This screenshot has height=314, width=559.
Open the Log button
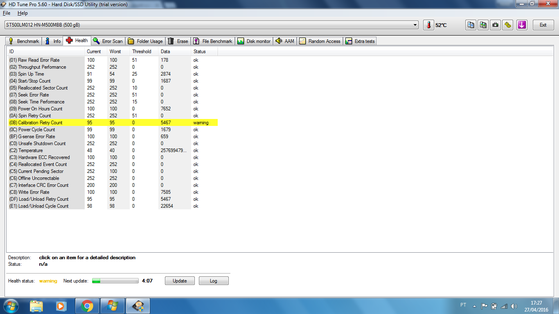[214, 281]
